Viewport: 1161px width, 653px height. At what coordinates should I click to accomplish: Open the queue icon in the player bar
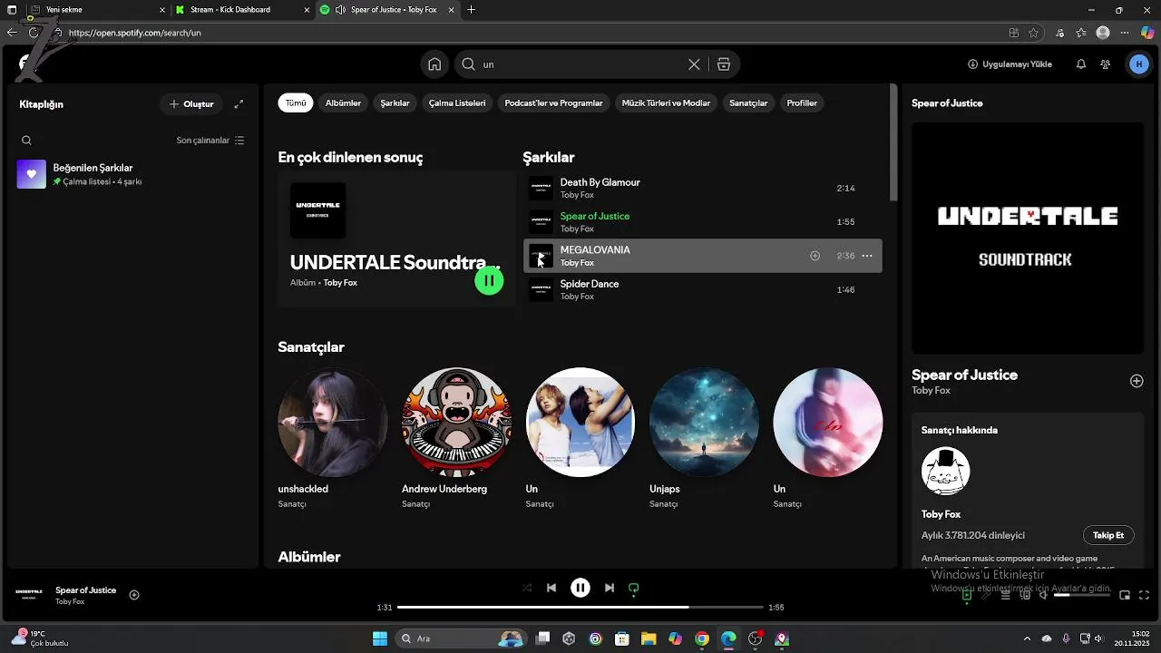pos(1006,595)
